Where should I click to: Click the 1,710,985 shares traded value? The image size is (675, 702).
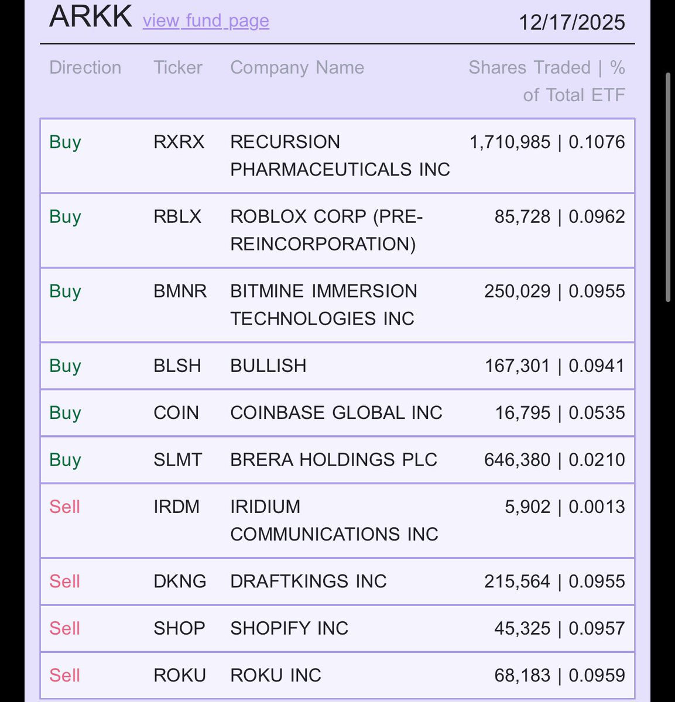(x=510, y=142)
